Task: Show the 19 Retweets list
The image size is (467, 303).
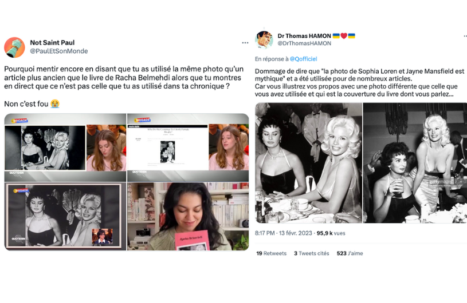Action: (271, 253)
